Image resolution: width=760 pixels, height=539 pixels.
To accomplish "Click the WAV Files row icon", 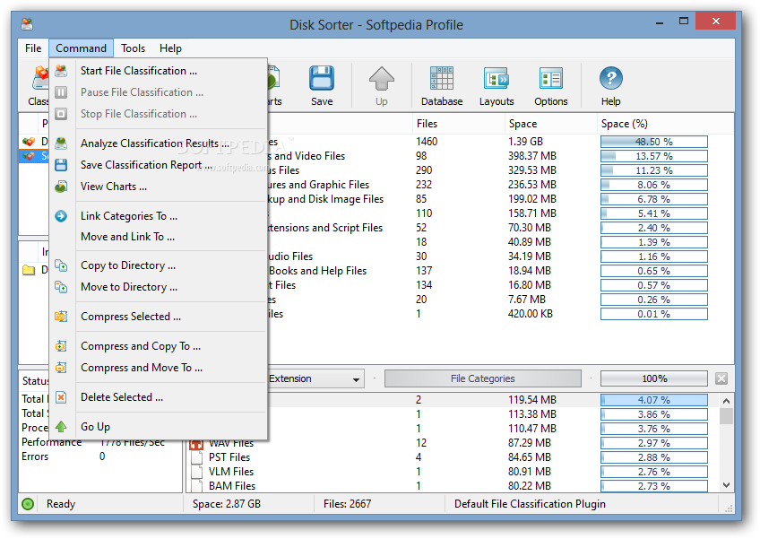I will tap(196, 443).
